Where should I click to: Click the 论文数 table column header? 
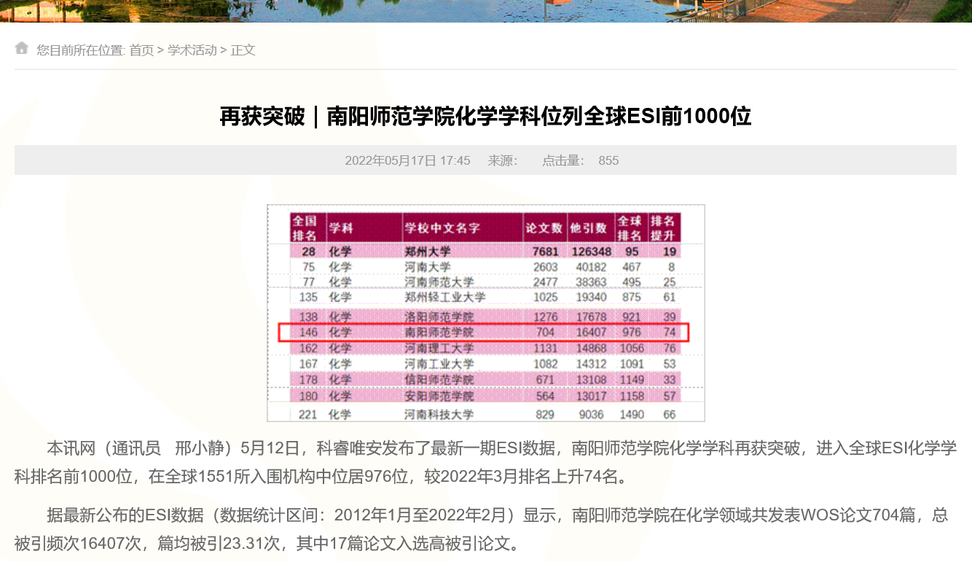(x=544, y=228)
